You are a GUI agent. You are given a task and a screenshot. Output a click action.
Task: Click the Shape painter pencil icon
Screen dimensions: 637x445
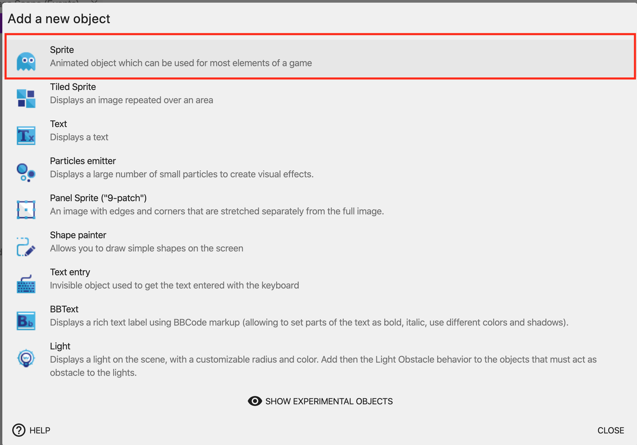point(26,246)
